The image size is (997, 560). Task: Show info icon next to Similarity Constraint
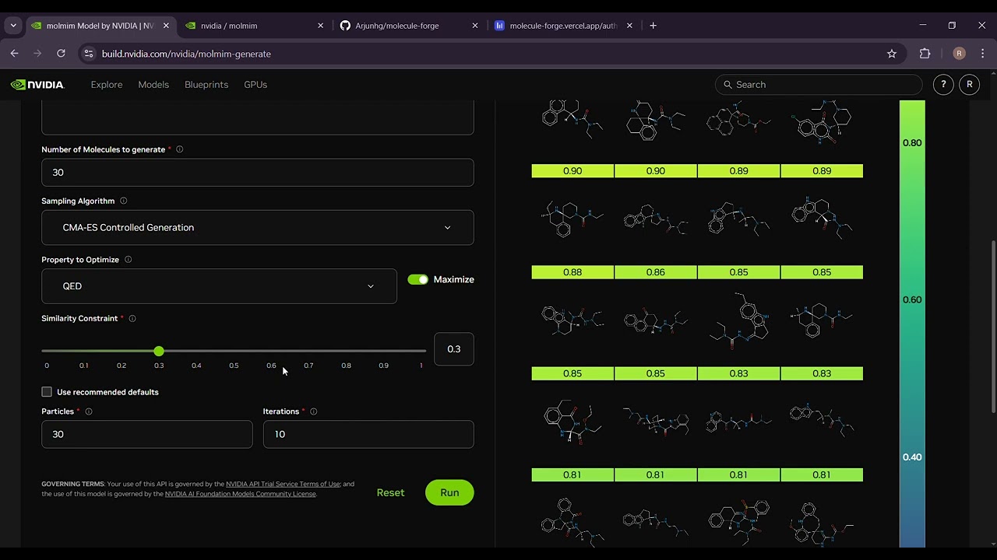132,319
